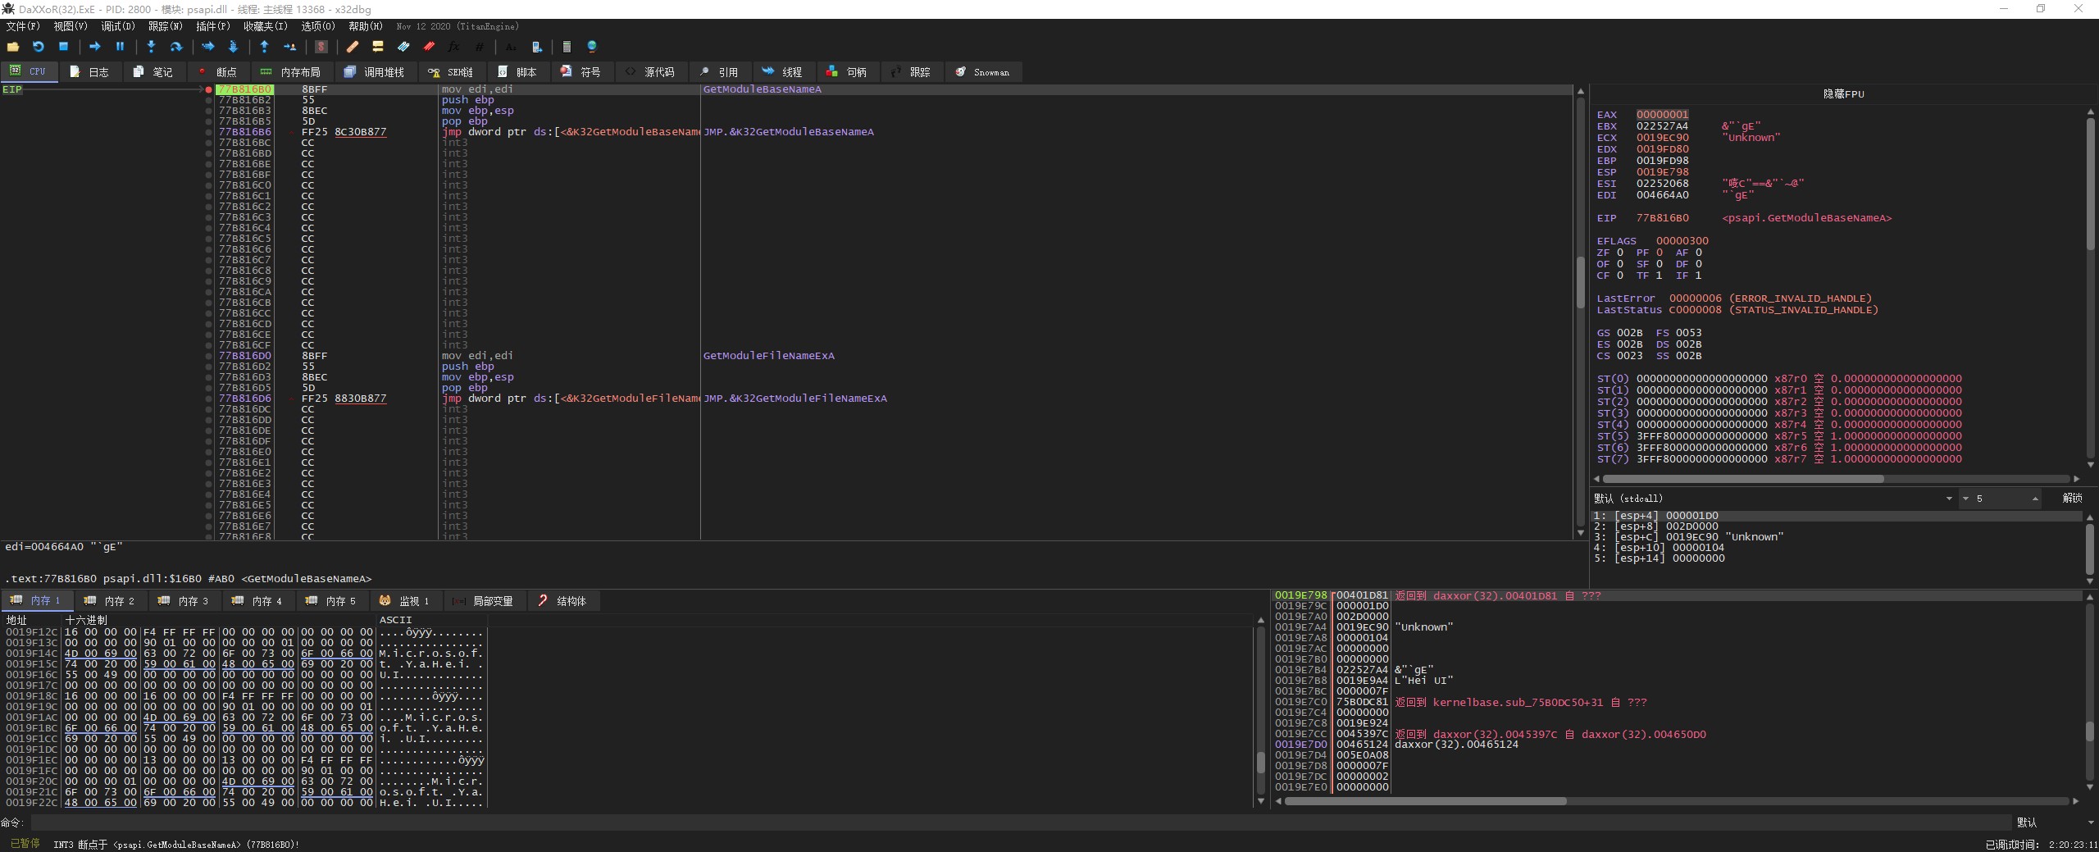The height and width of the screenshot is (852, 2099).
Task: Click the step over icon
Action: pyautogui.click(x=175, y=47)
